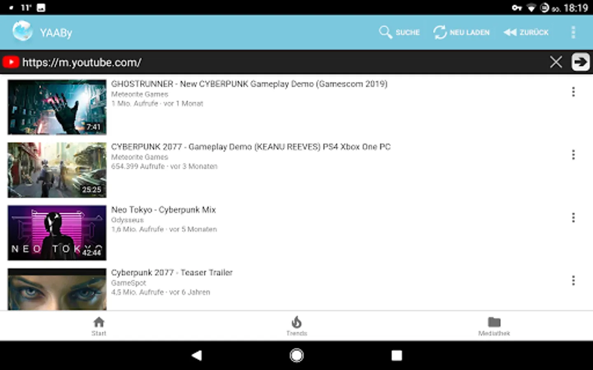
Task: Open the title 'Neo Tokyo - Cyberpunk Mix'
Action: tap(163, 210)
